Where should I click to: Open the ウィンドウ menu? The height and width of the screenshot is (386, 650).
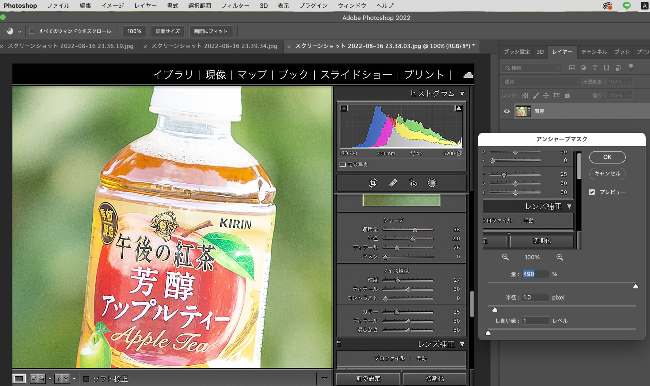[x=352, y=6]
